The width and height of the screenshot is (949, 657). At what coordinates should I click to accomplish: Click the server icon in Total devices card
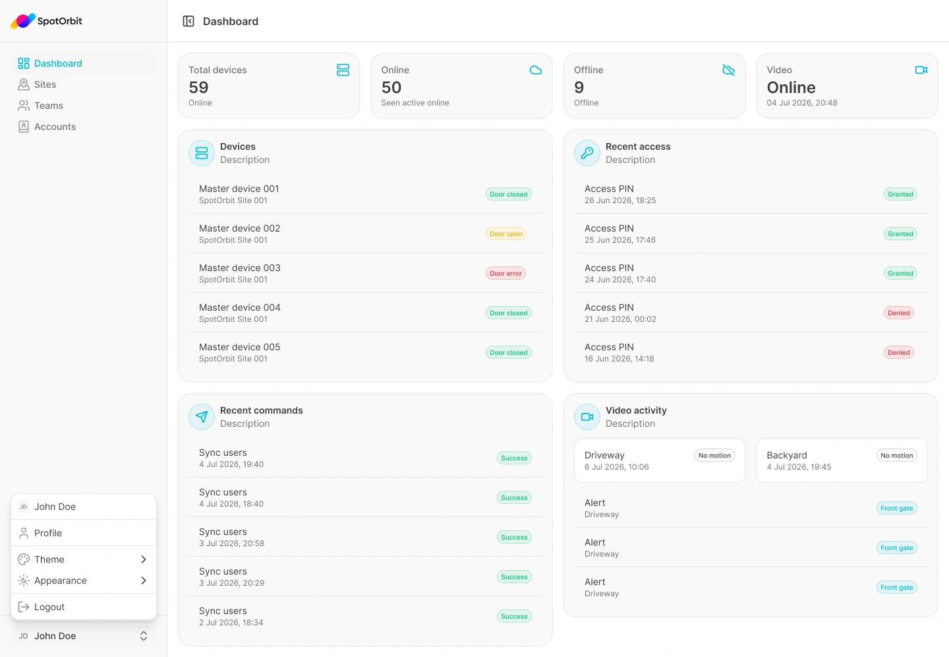[343, 70]
